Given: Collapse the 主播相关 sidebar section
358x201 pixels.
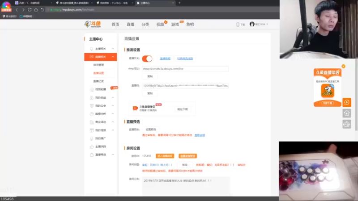Looking at the screenshot, I should (x=113, y=49).
